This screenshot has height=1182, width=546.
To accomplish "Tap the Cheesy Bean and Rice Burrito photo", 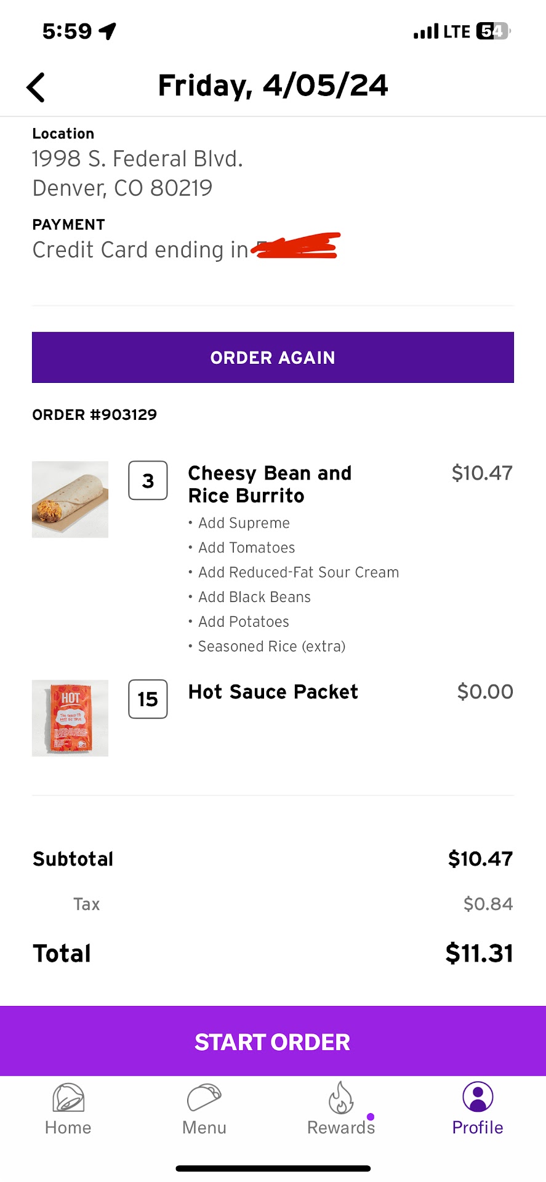I will pos(70,499).
